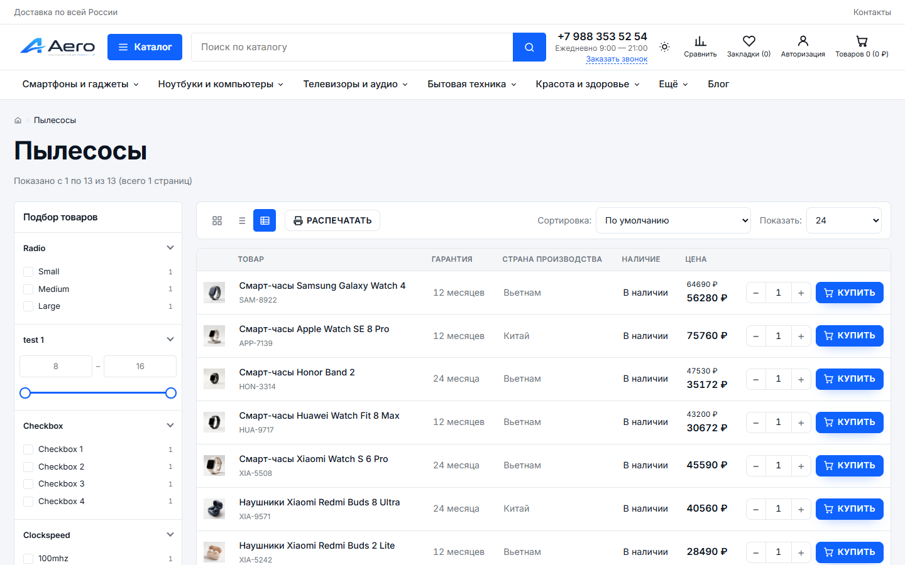905x565 pixels.
Task: Check the Medium filter option
Action: [28, 289]
